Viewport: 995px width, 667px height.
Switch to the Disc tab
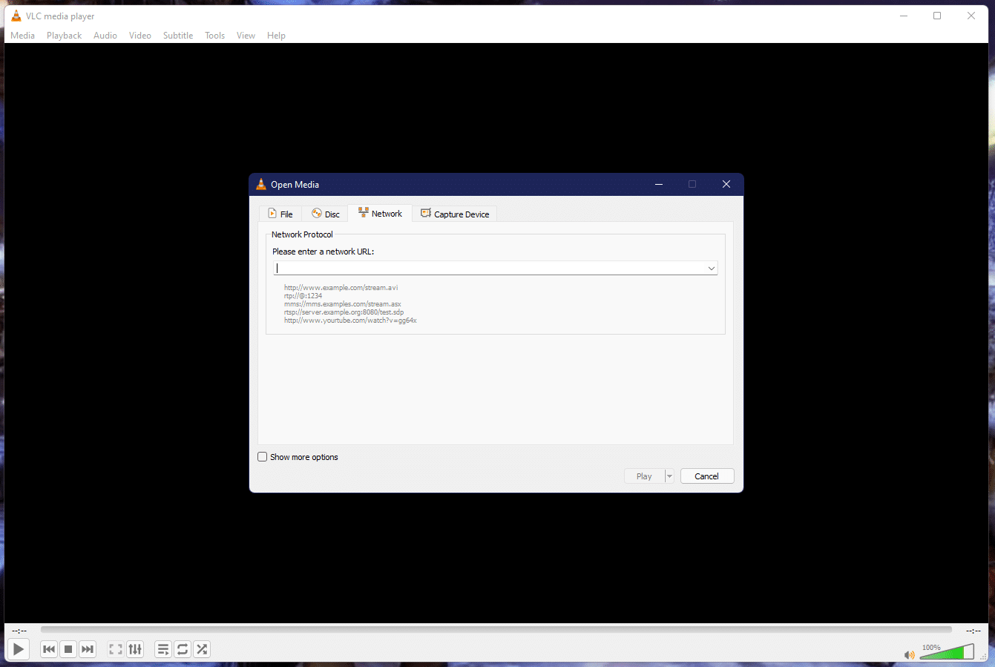pos(324,213)
